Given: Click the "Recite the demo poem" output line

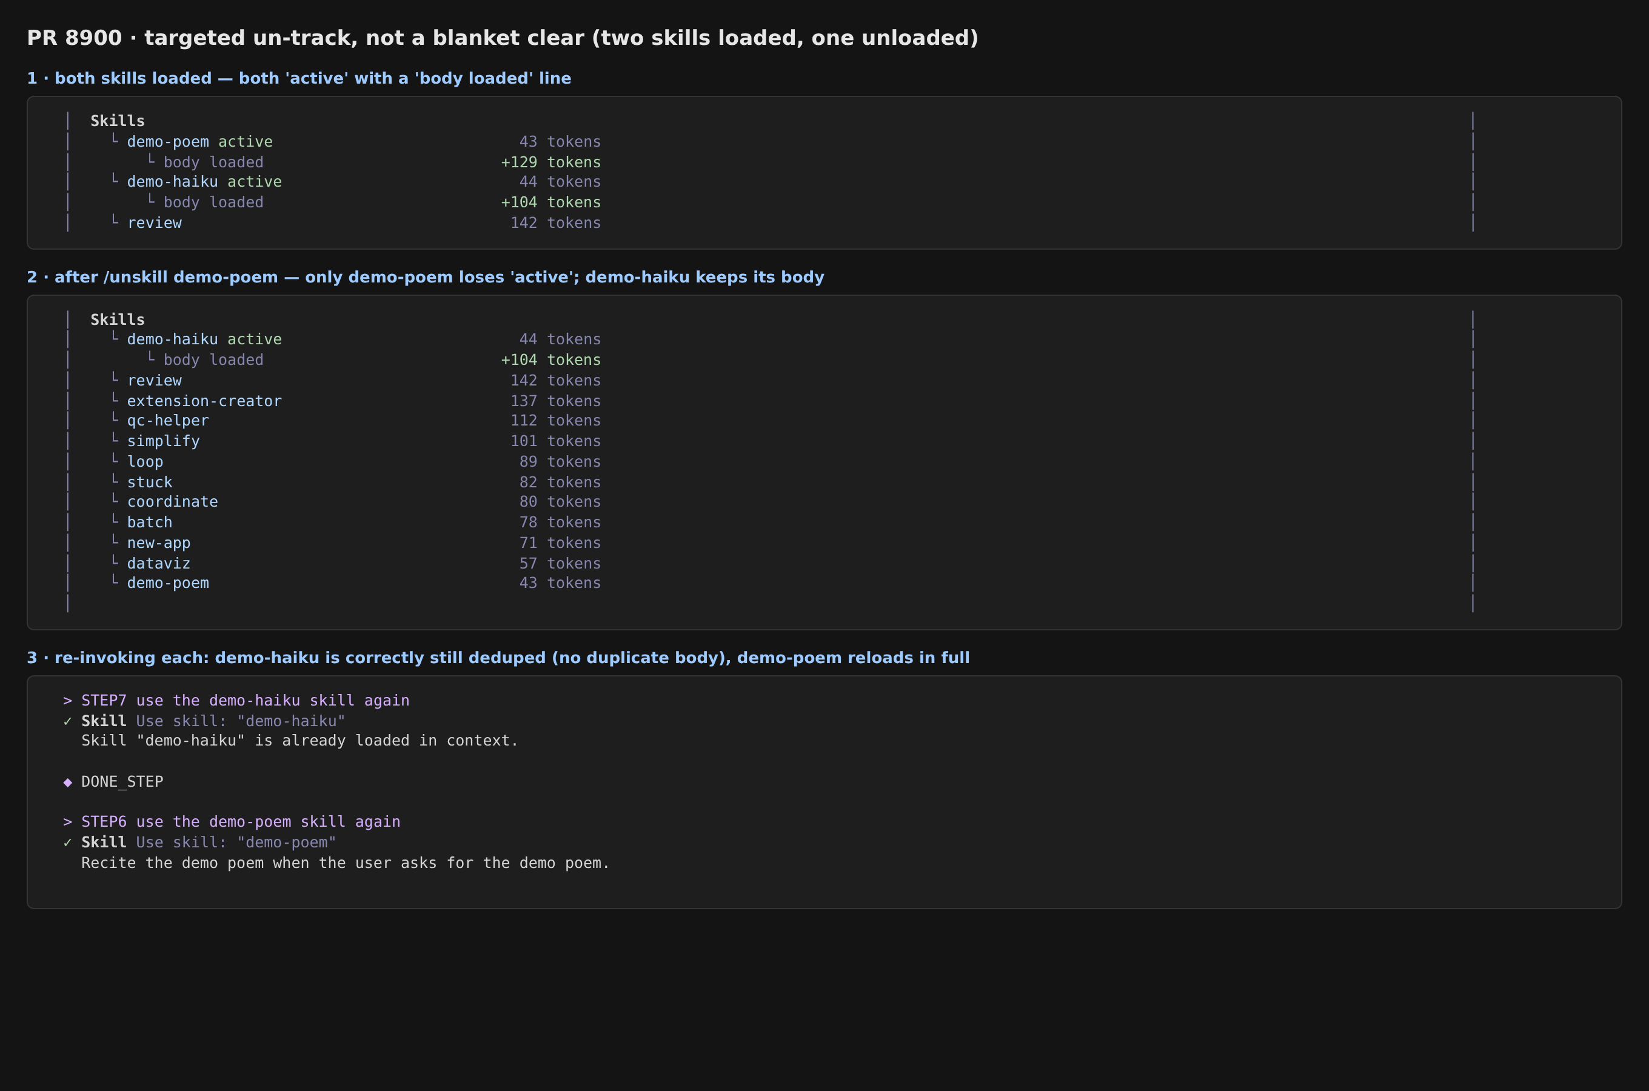Looking at the screenshot, I should (346, 862).
